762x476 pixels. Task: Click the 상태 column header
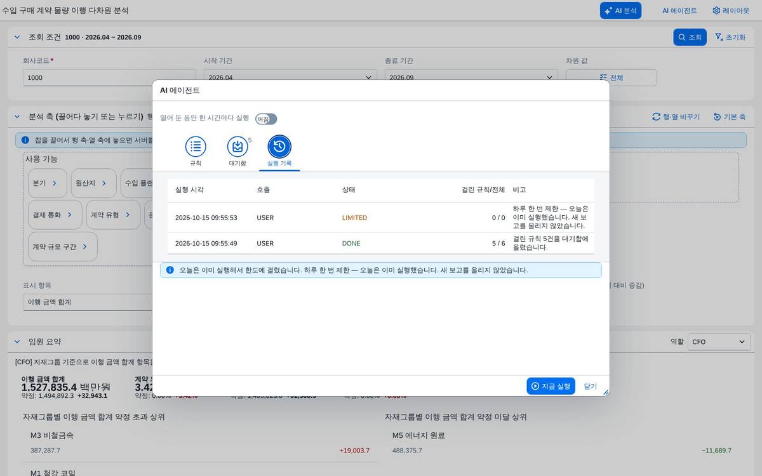pyautogui.click(x=349, y=190)
